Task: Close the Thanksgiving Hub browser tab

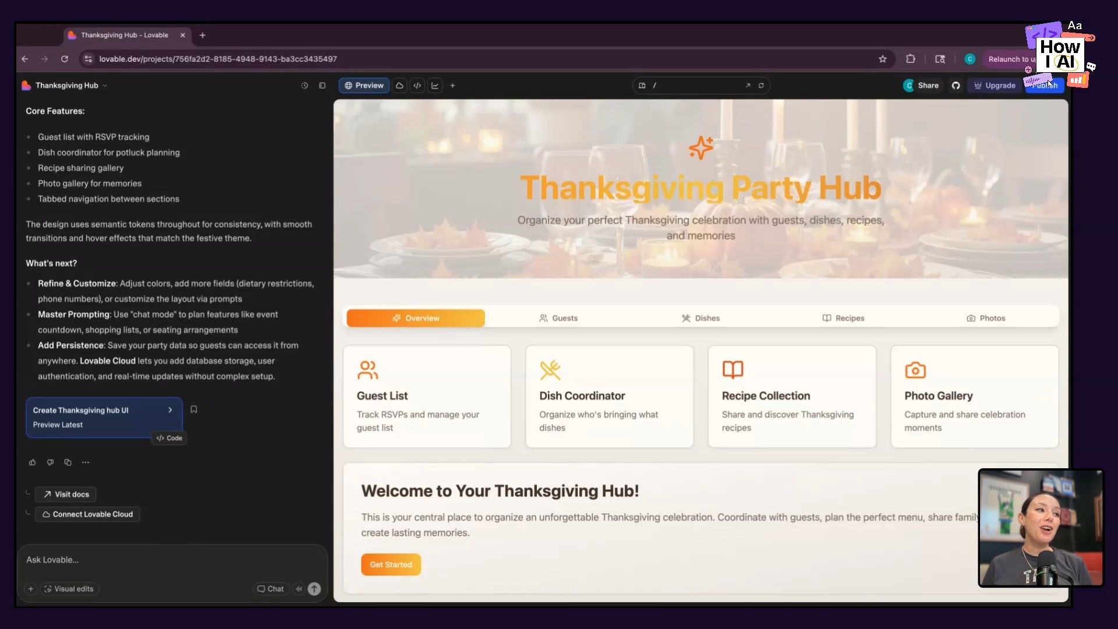Action: click(x=183, y=35)
